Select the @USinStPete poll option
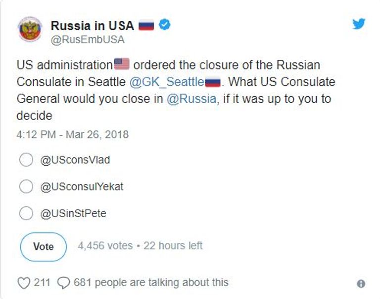This screenshot has width=380, height=299. [x=26, y=214]
